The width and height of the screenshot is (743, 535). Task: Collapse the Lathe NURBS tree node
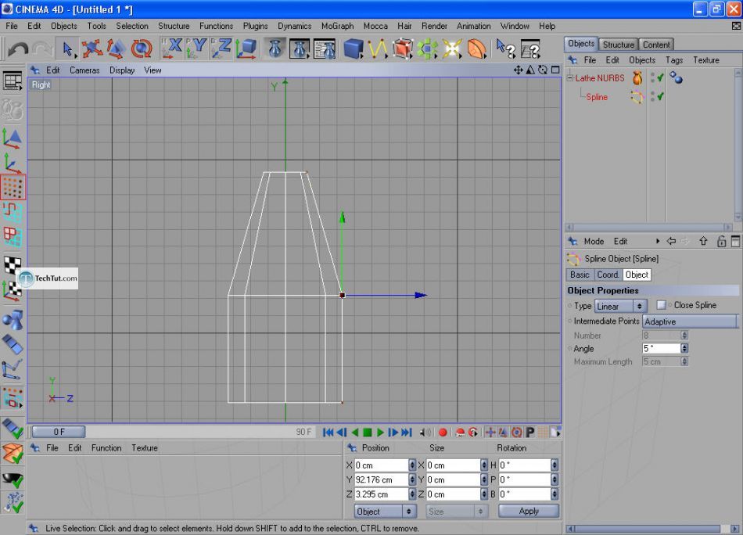pyautogui.click(x=570, y=78)
